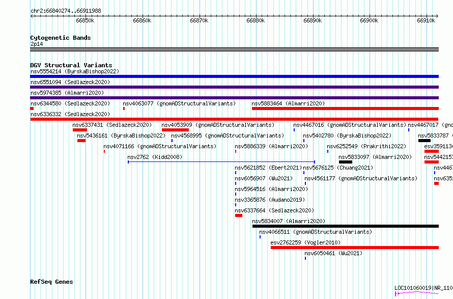This screenshot has width=453, height=299.
Task: Select the red nsv5883464 variant bar
Action: click(x=345, y=108)
